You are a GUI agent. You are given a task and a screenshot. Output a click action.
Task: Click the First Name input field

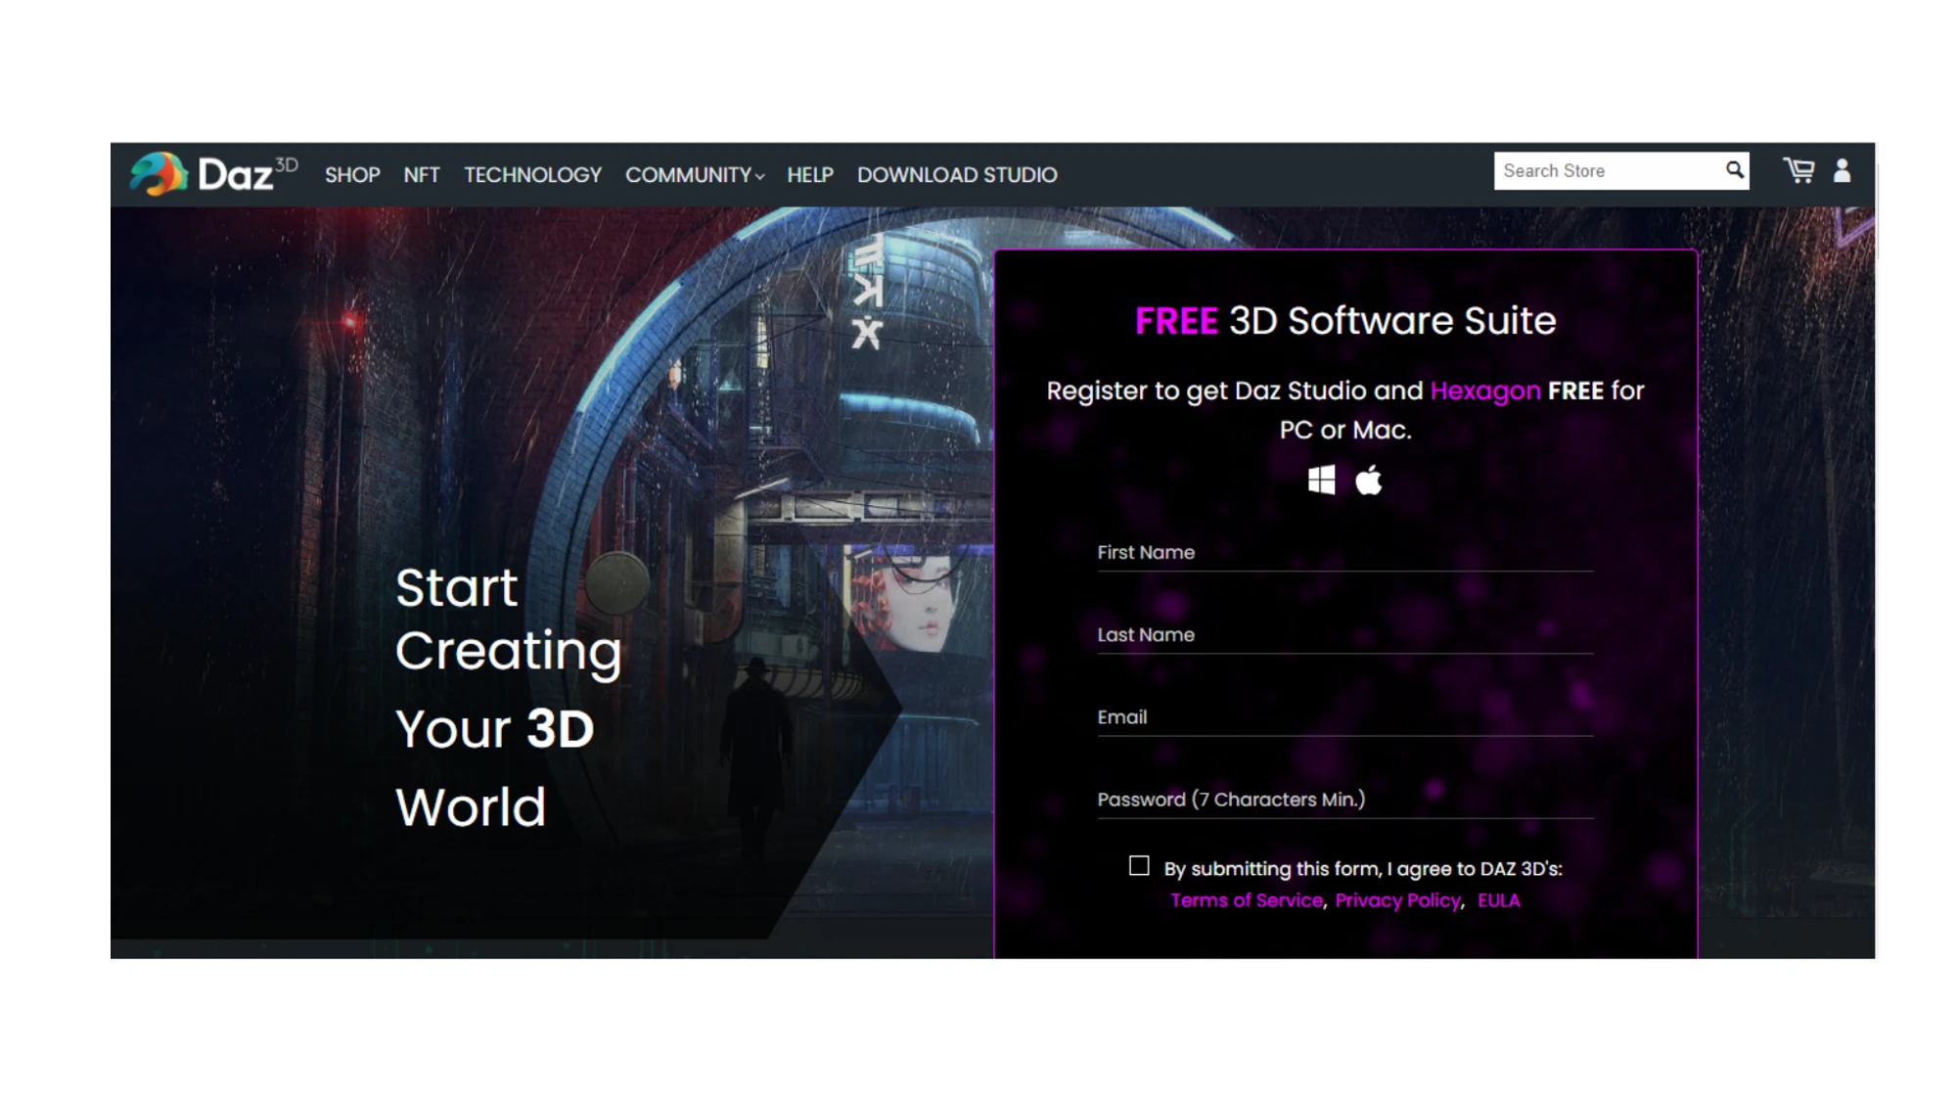[1344, 553]
